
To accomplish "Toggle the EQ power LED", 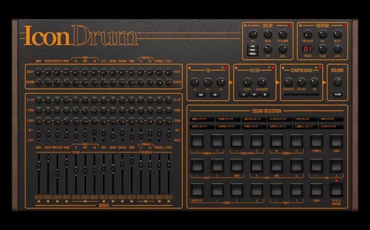I will (x=226, y=68).
